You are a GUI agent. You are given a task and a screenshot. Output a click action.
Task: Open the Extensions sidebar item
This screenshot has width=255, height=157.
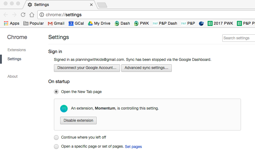(17, 50)
